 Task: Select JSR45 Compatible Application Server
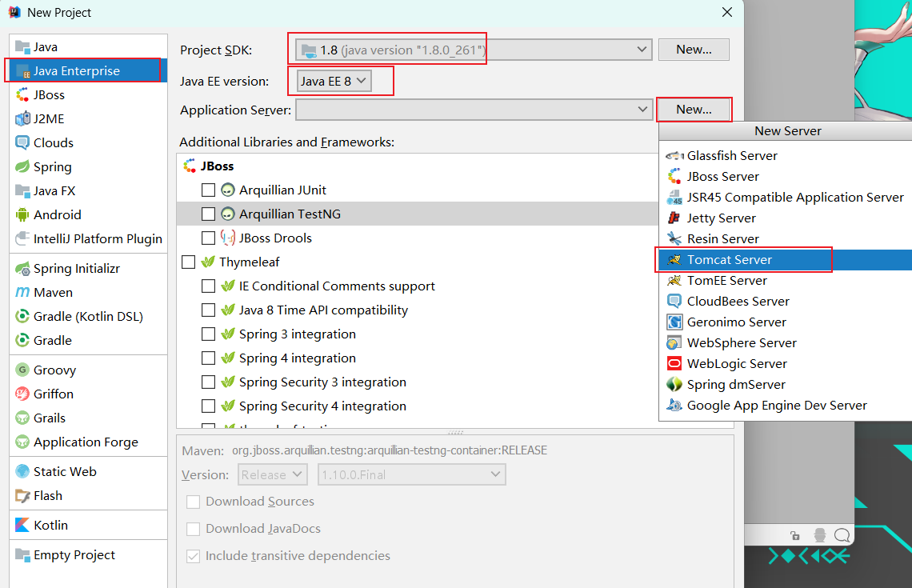786,197
